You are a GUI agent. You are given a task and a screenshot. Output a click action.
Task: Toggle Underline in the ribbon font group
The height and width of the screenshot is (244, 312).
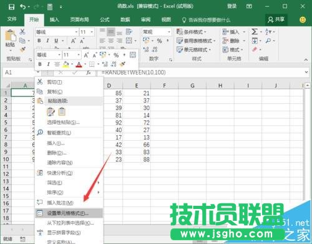tap(56, 41)
